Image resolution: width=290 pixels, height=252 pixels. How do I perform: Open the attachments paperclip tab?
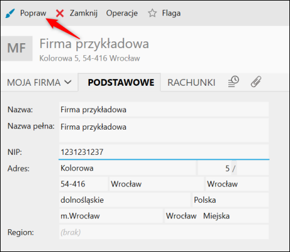(x=256, y=82)
